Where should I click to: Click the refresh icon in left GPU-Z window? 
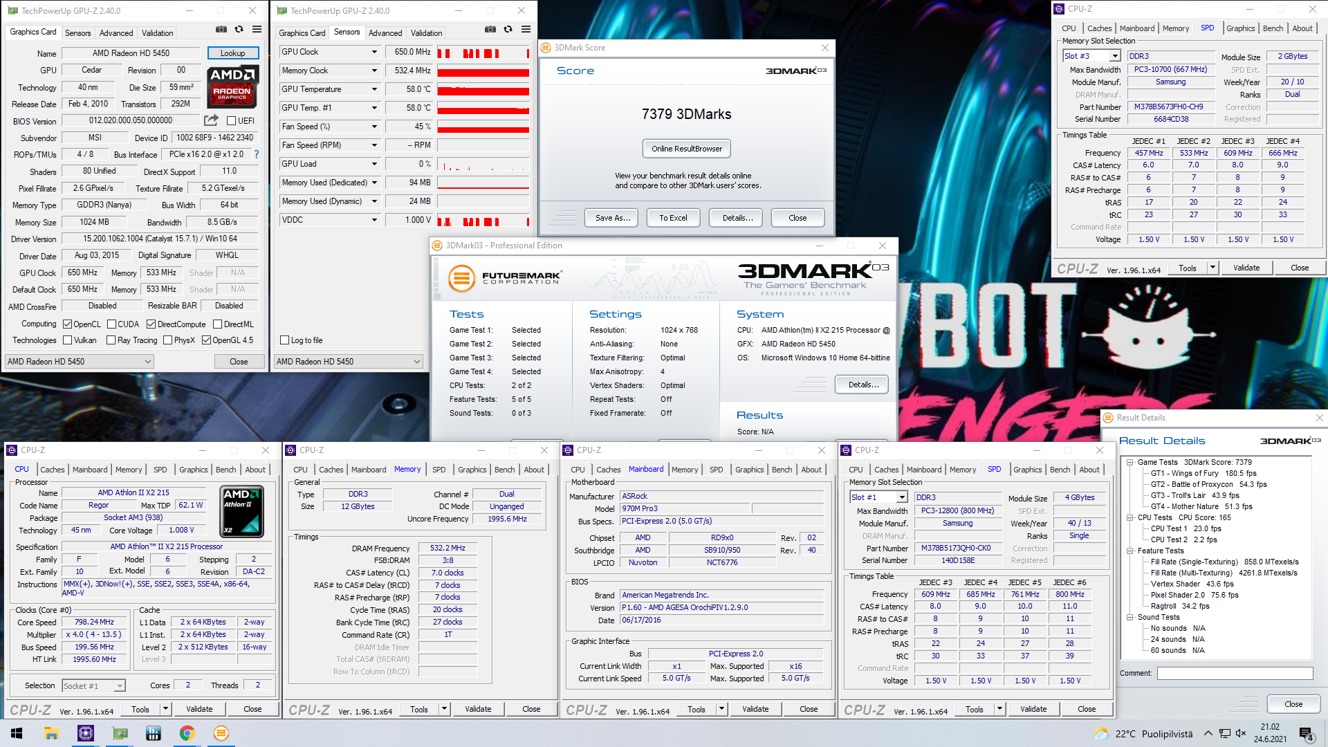coord(239,30)
